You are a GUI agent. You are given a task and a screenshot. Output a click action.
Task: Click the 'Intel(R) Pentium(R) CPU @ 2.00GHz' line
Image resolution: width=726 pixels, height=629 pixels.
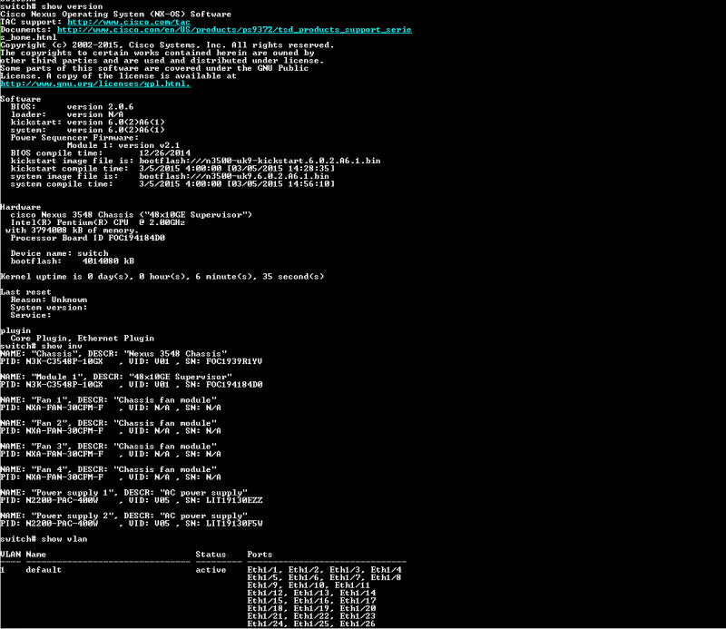98,222
